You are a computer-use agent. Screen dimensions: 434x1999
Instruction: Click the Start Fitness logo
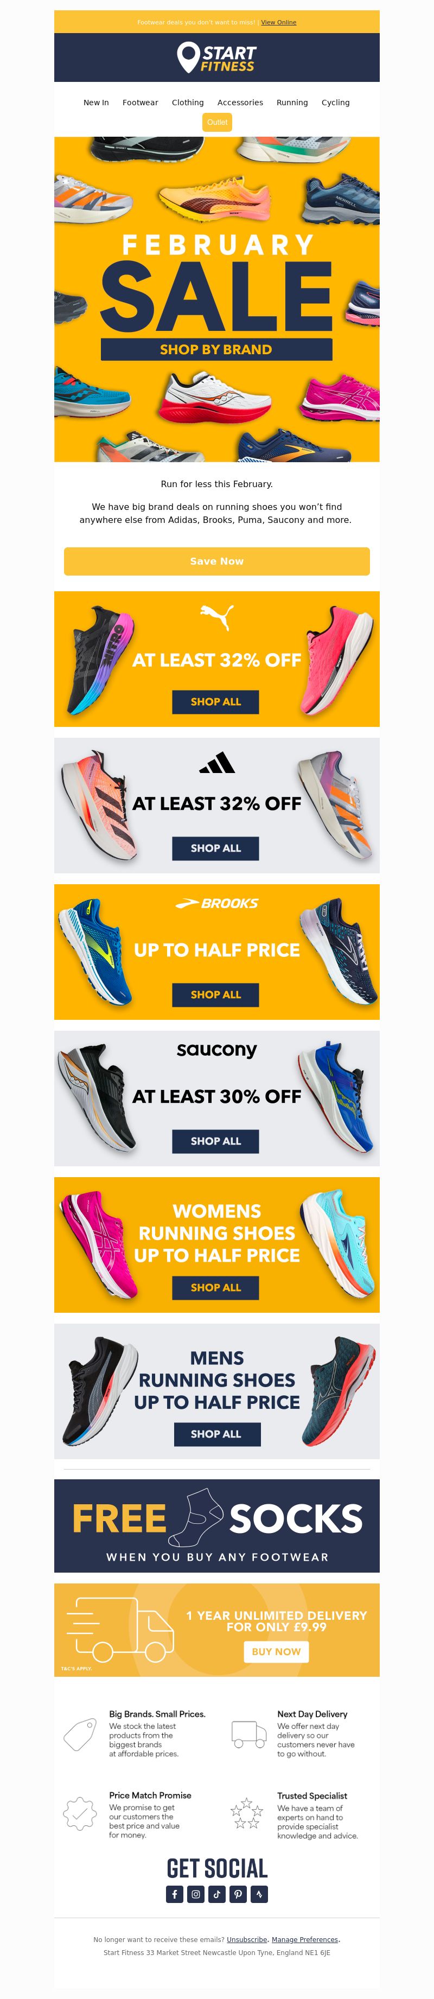coord(216,58)
